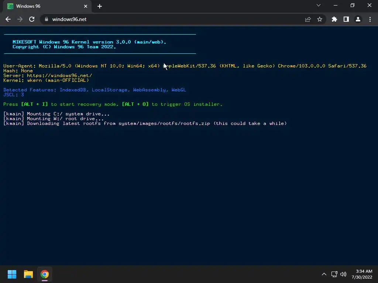Click the 'Mounting W:/ root drive...' line
Viewport: 378px width, 283px height.
(54, 119)
